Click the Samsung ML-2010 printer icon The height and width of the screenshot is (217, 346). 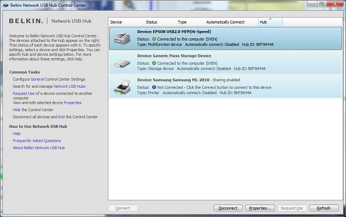coord(122,87)
